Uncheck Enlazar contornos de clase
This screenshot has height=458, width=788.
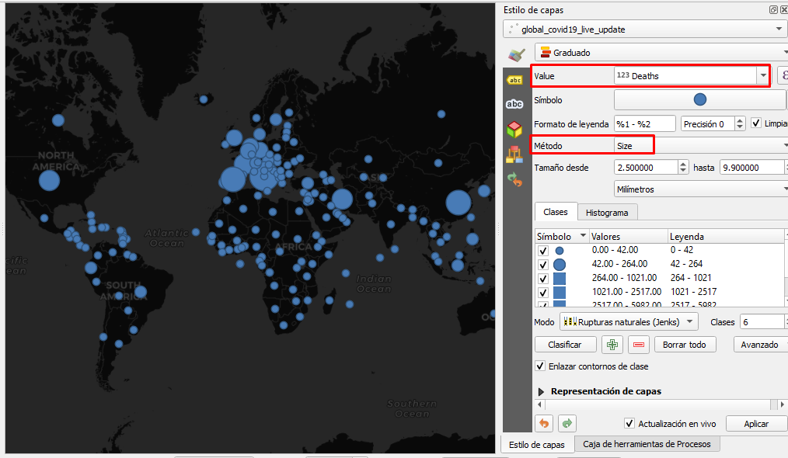(540, 366)
